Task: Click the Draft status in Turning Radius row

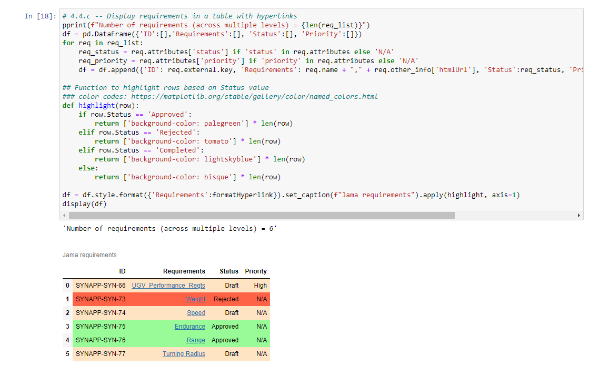Action: click(x=232, y=353)
